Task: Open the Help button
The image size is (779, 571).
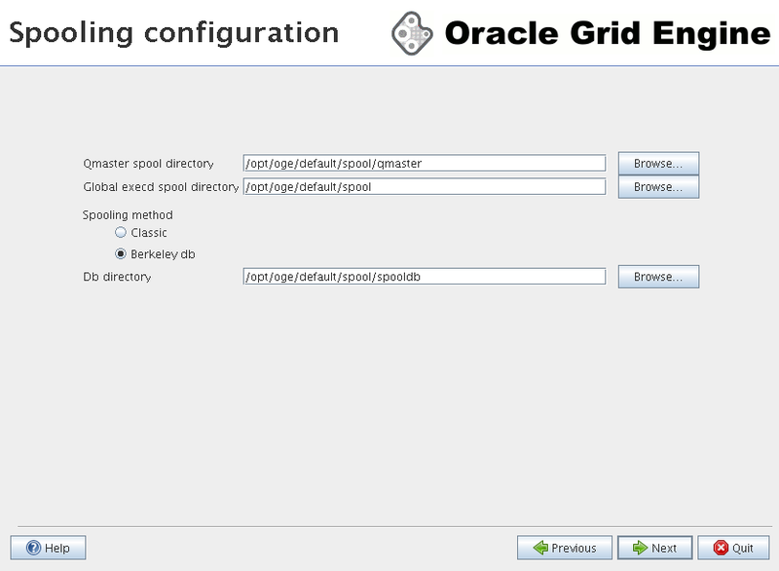Action: coord(48,548)
